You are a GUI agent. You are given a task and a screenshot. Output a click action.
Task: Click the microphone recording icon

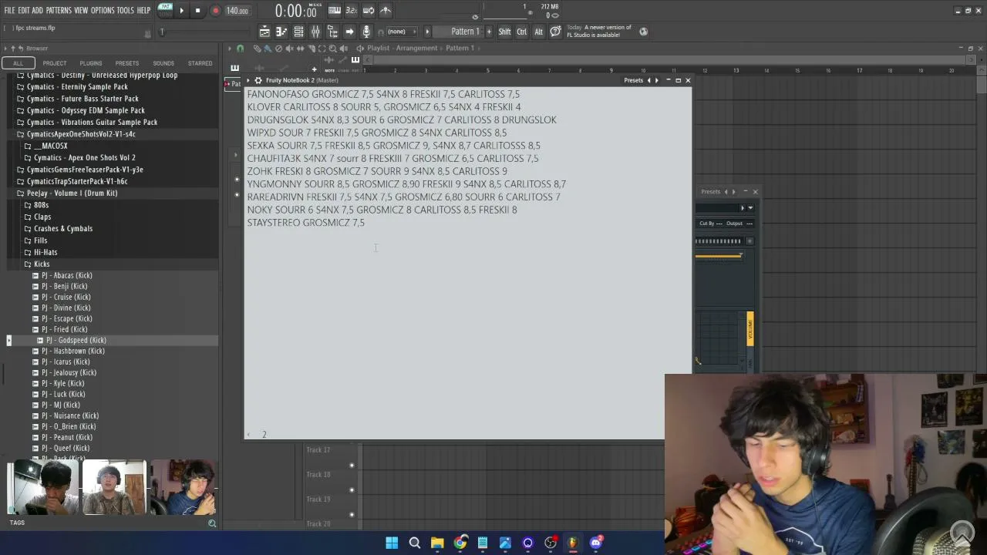pyautogui.click(x=366, y=32)
